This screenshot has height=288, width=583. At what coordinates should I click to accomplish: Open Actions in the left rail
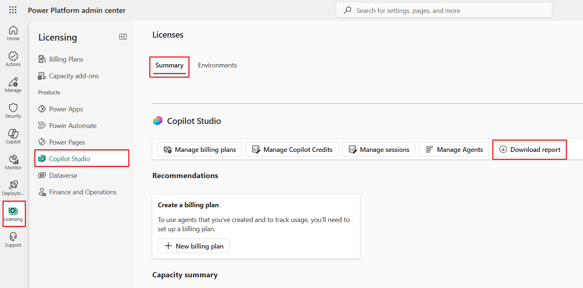coord(13,59)
